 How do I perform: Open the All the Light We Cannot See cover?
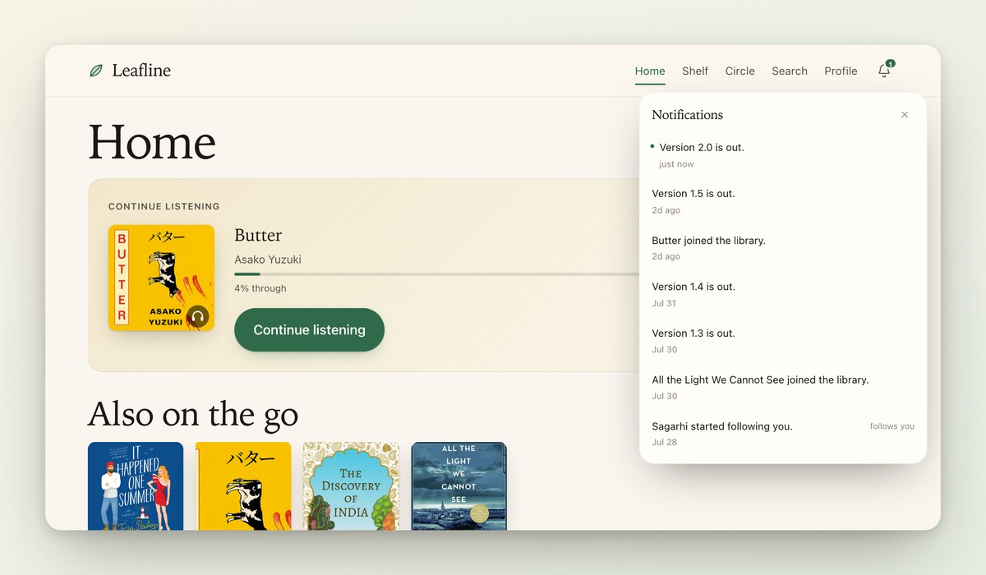pos(458,486)
